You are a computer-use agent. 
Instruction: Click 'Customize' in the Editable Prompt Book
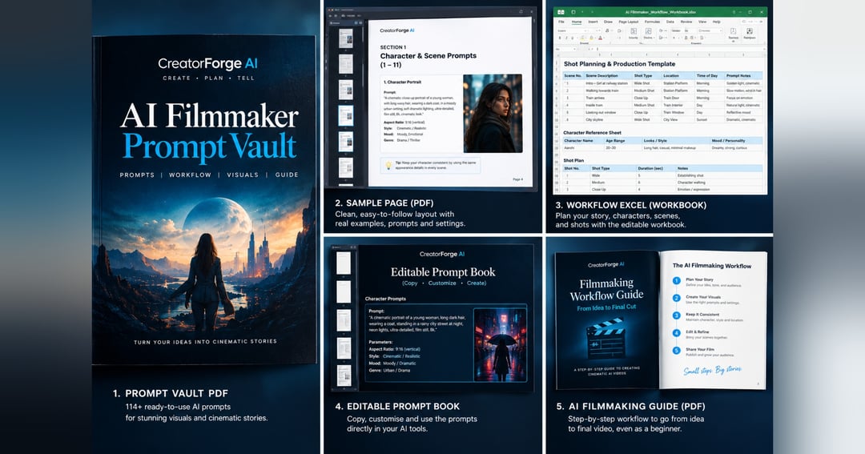point(442,283)
